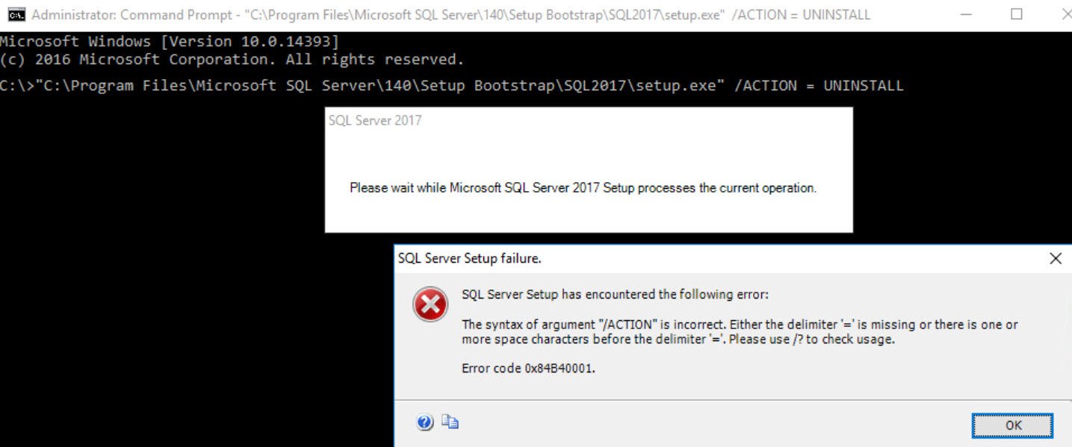This screenshot has width=1072, height=447.
Task: Select the "Error code 0x84B40001." text
Action: [x=528, y=368]
